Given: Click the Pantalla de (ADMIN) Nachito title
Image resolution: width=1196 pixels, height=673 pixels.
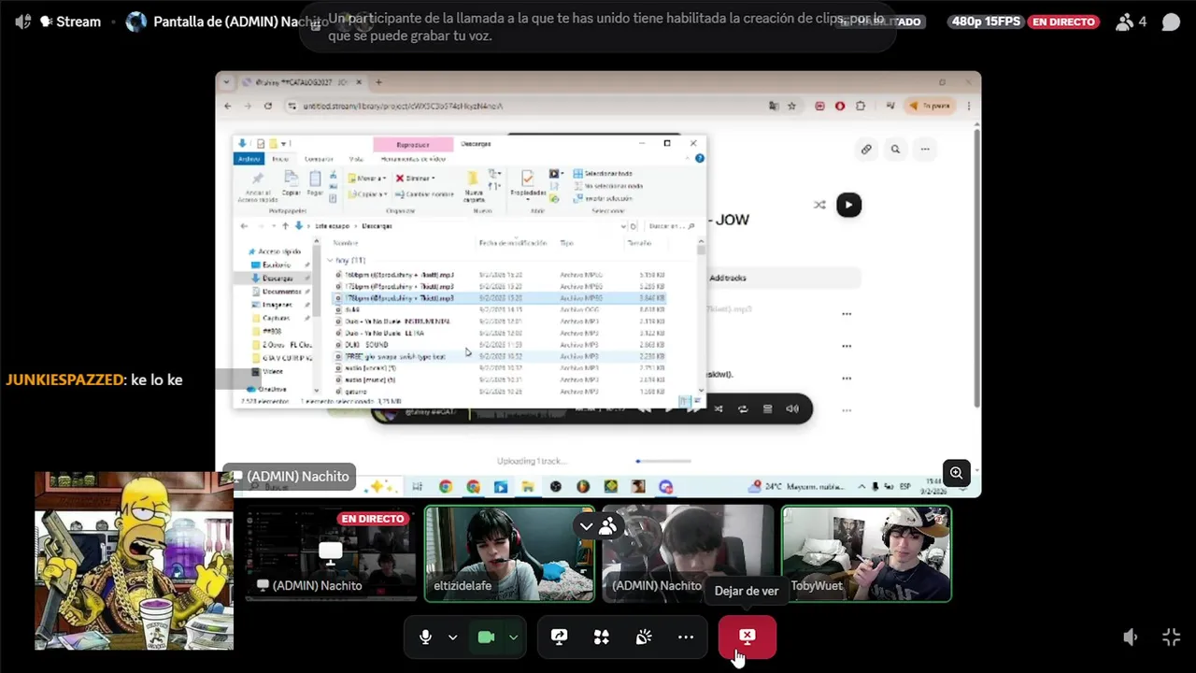Looking at the screenshot, I should (240, 21).
